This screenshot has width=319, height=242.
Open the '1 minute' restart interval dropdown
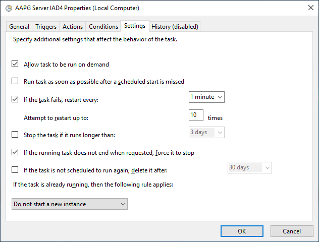(206, 97)
